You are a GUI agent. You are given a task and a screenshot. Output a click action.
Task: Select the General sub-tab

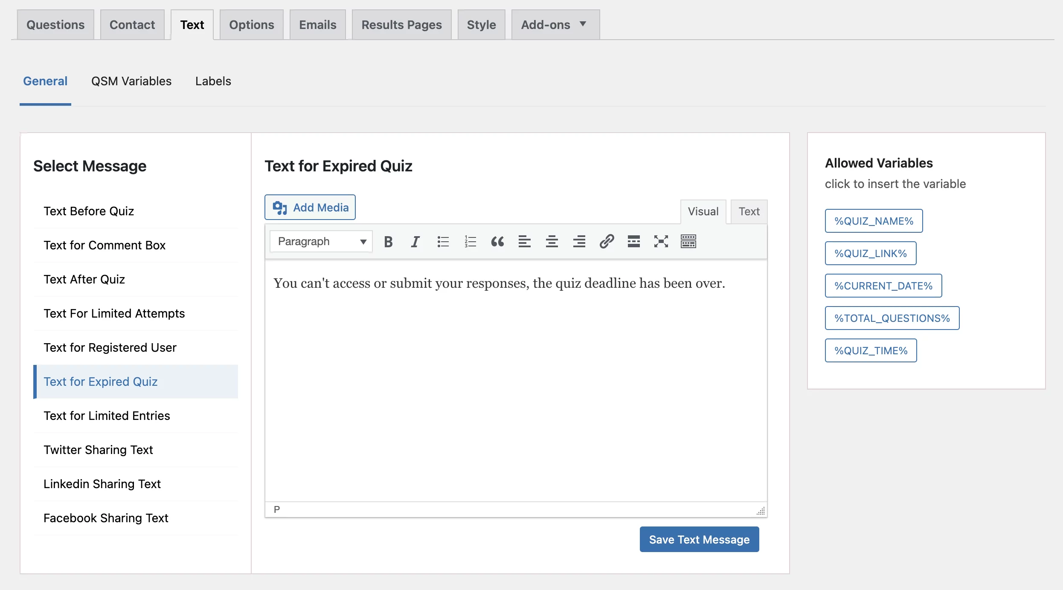tap(45, 81)
